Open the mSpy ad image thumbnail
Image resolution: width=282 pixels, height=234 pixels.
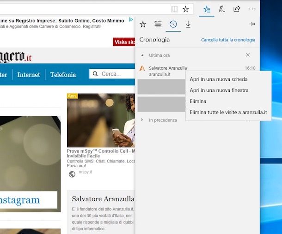click(x=101, y=120)
